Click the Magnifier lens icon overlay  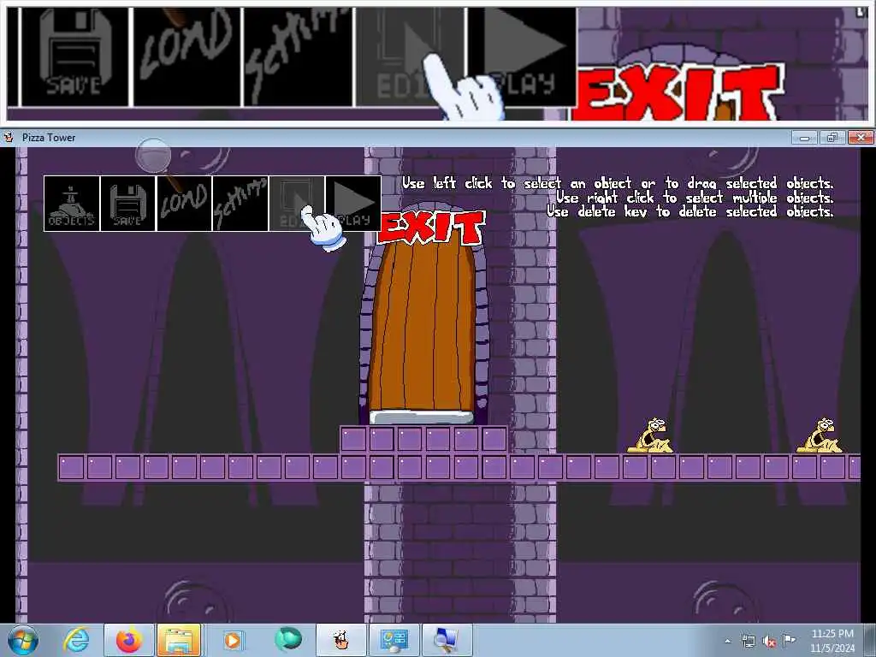coord(153,154)
